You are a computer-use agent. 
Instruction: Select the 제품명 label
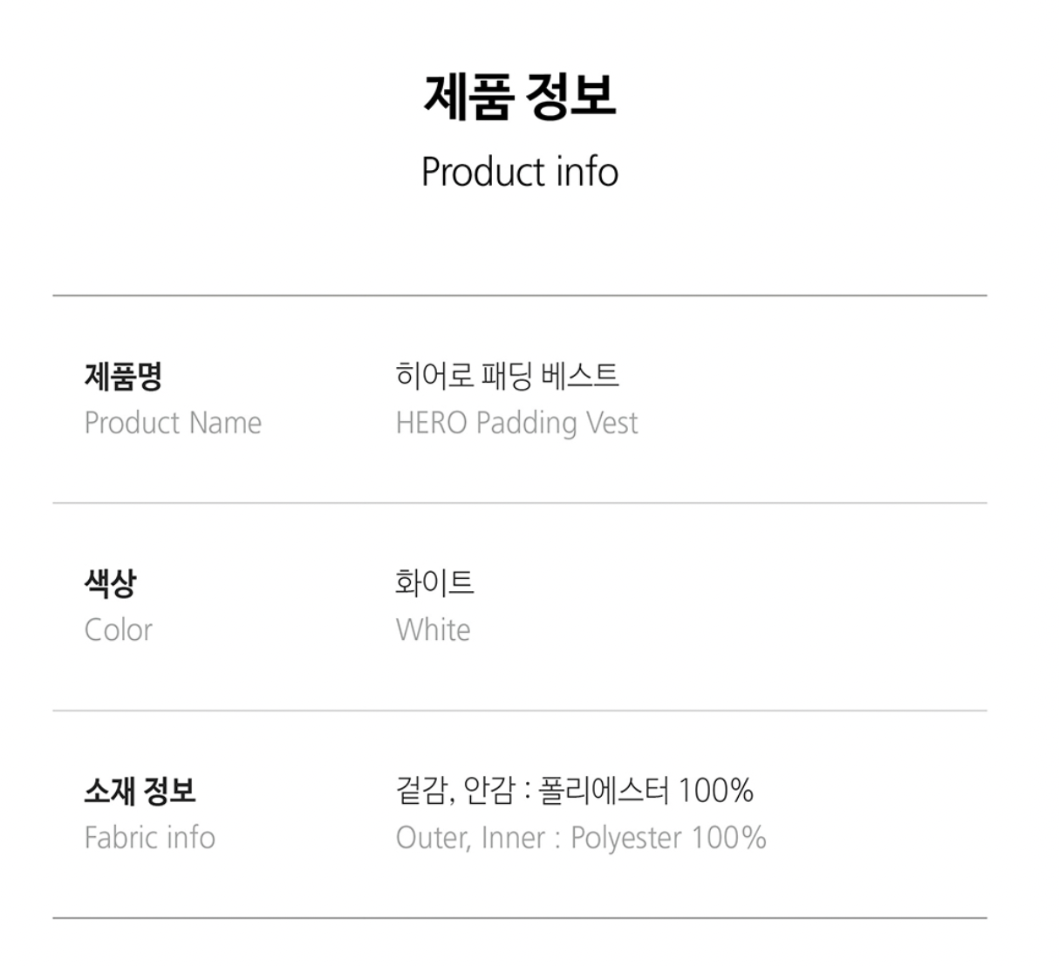(x=123, y=376)
